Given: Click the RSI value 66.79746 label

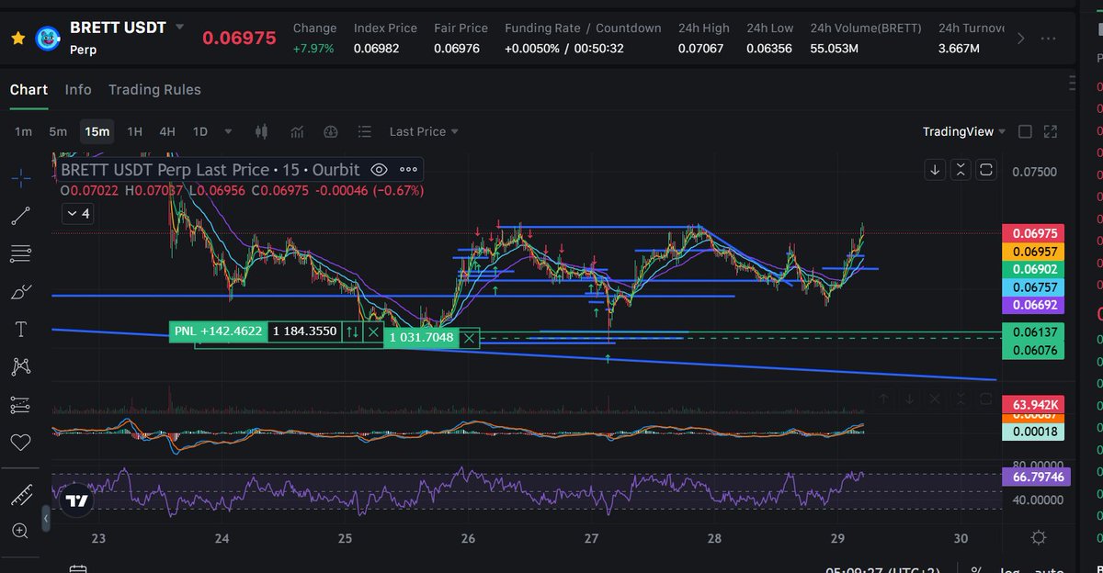Looking at the screenshot, I should [1034, 477].
